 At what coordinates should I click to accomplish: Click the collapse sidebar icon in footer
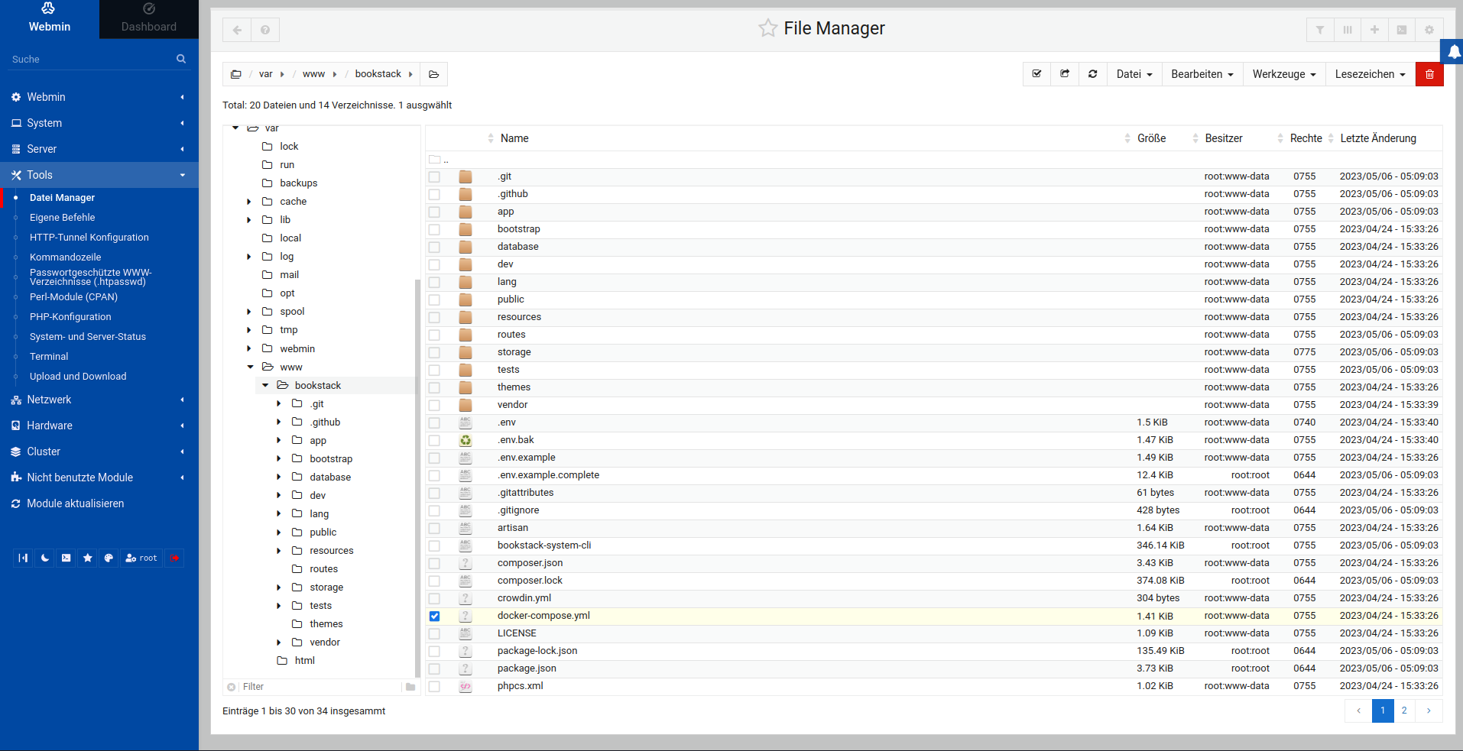point(24,558)
